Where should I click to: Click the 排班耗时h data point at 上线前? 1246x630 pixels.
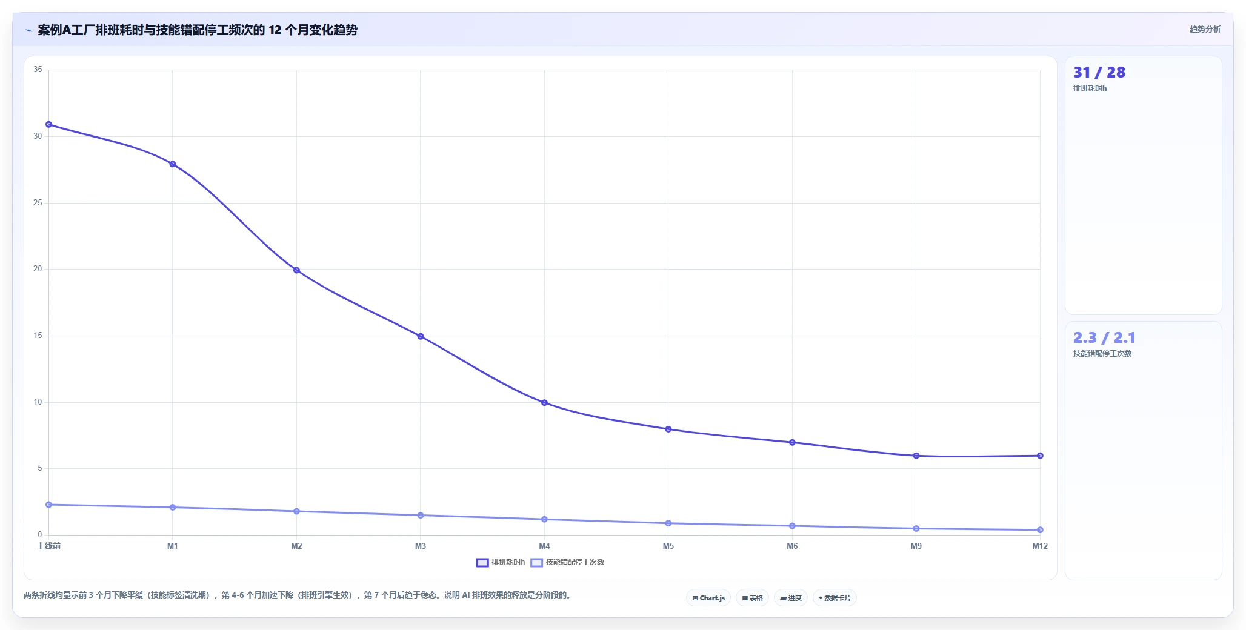click(49, 124)
